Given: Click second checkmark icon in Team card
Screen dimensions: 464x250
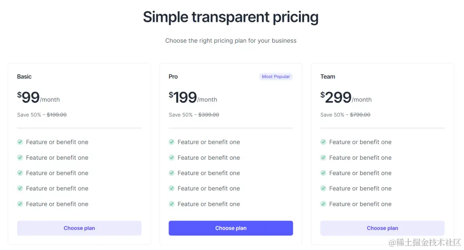Looking at the screenshot, I should tap(323, 157).
